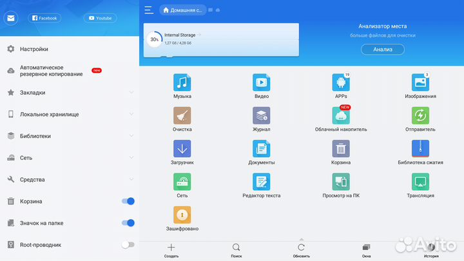Screen dimensions: 464x261
Task: Expand the Локальное хранилище section
Action: pyautogui.click(x=131, y=114)
